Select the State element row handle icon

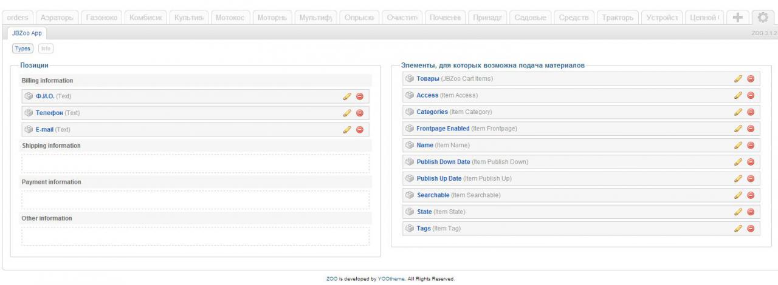coord(409,212)
